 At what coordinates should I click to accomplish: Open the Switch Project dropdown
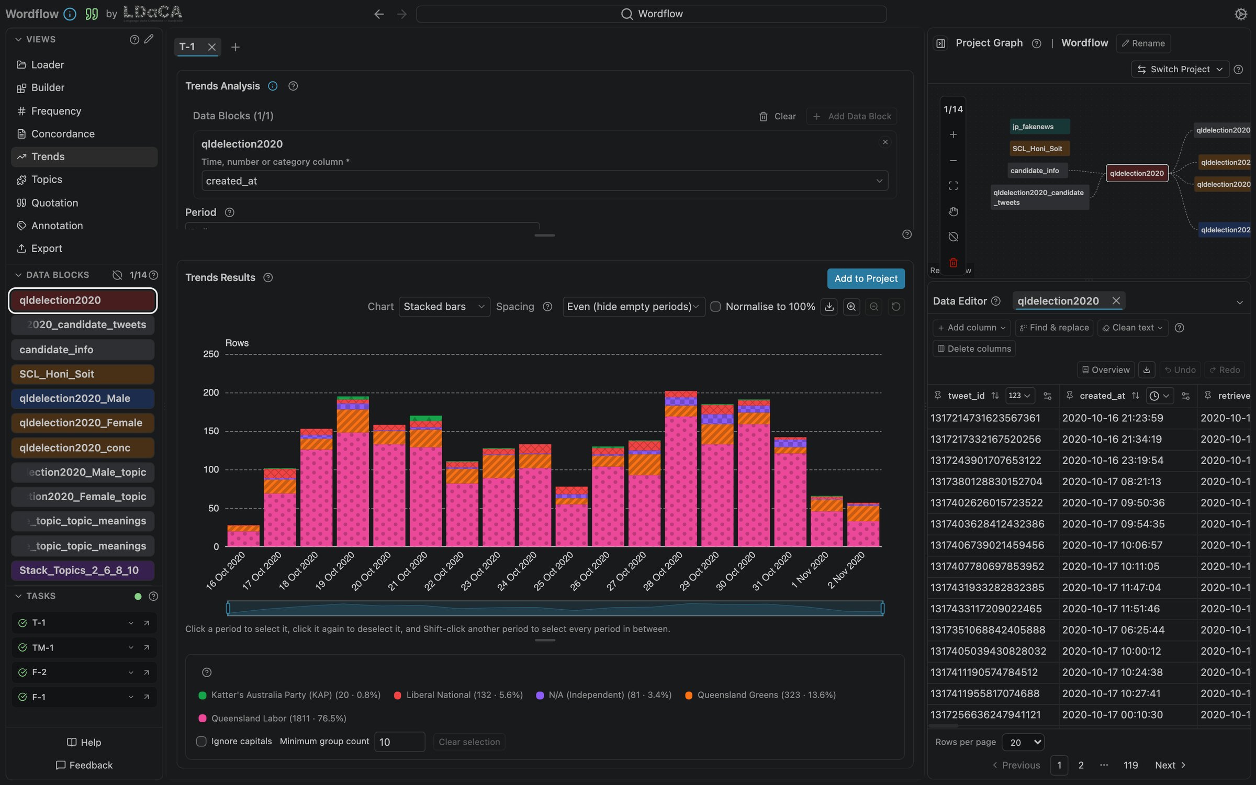pos(1180,70)
